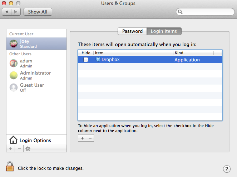The width and height of the screenshot is (237, 177).
Task: Select Guest User in the sidebar
Action: coord(32,87)
